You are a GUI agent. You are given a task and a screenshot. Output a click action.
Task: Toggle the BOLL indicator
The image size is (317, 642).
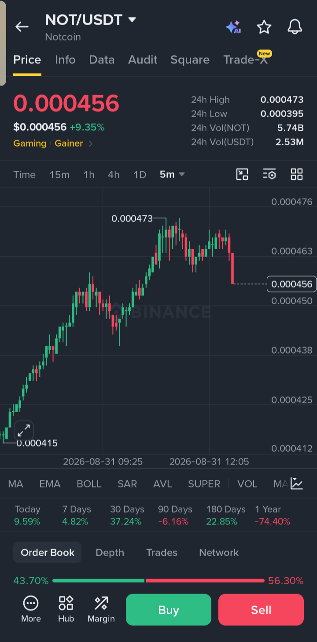click(x=89, y=484)
